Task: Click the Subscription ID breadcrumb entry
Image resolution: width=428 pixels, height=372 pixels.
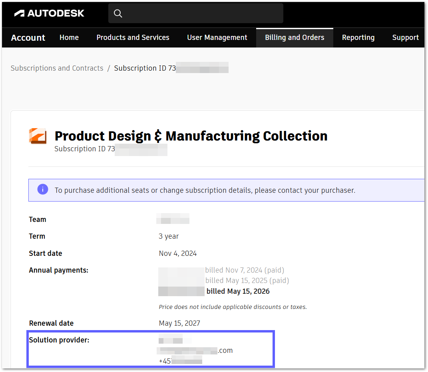Action: pyautogui.click(x=171, y=68)
